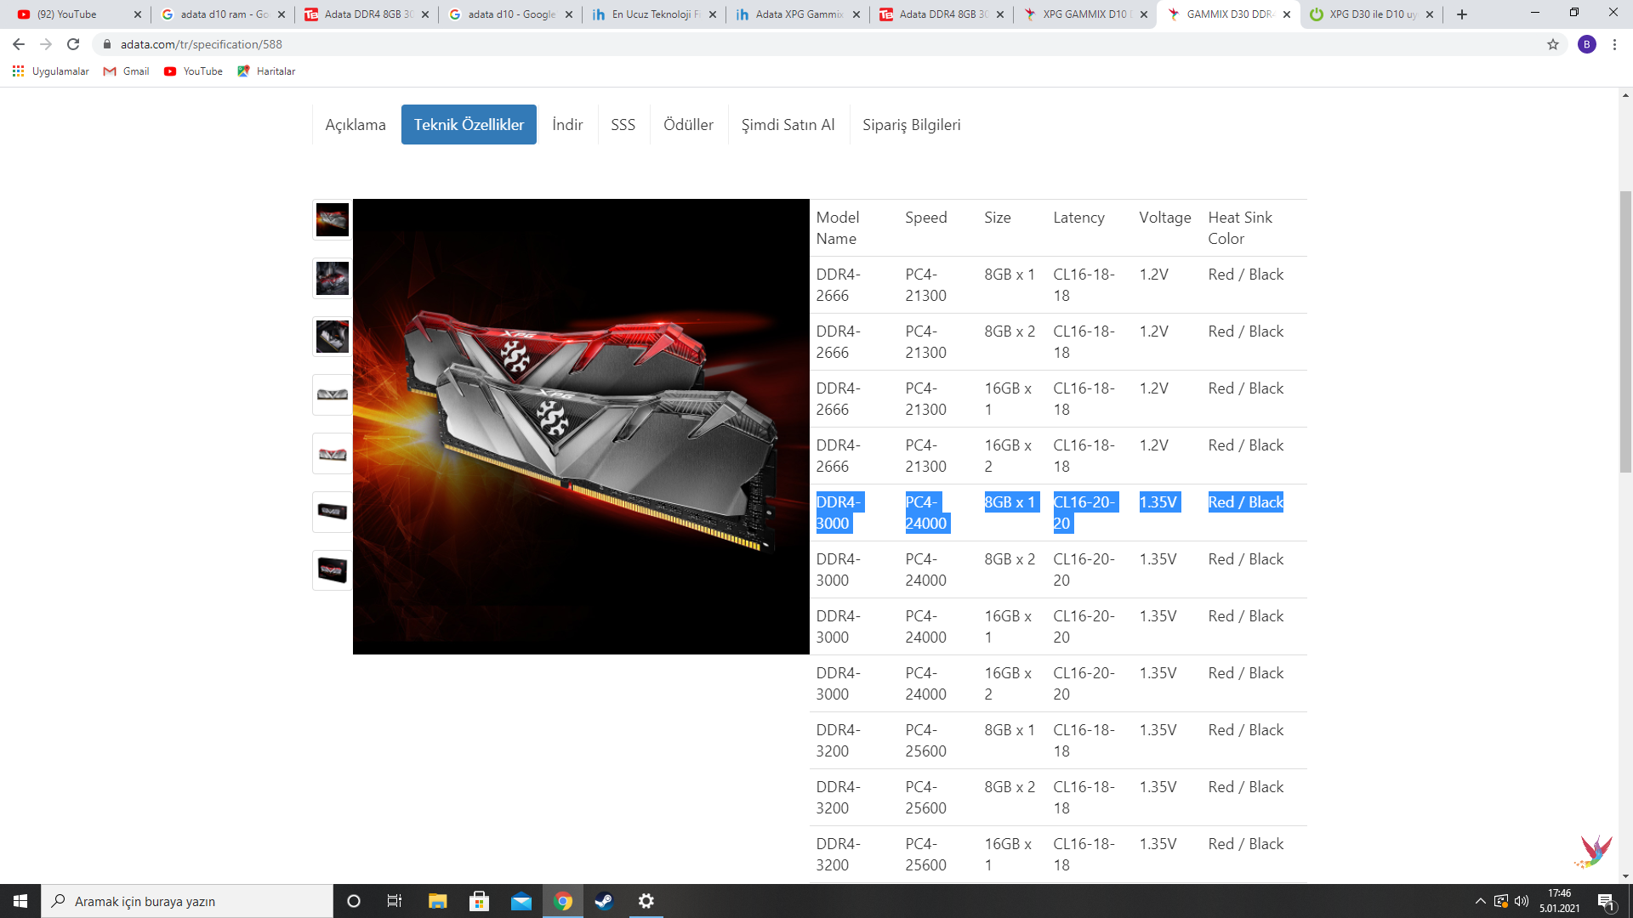Screen dimensions: 1633x918
Task: Open the İndir tab
Action: click(x=567, y=125)
